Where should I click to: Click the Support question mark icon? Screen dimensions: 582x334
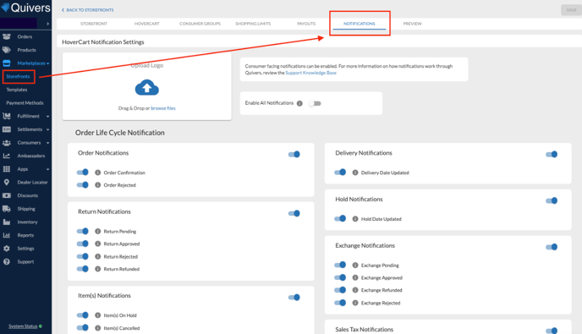point(7,261)
